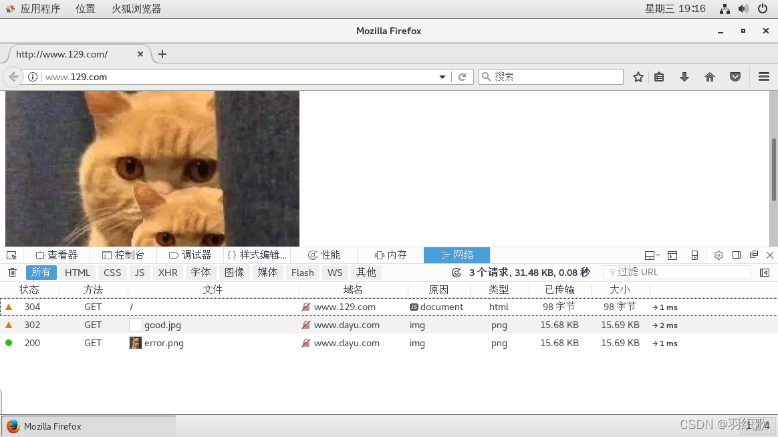This screenshot has height=437, width=778.
Task: Toggle the JS request filter
Action: pyautogui.click(x=140, y=273)
